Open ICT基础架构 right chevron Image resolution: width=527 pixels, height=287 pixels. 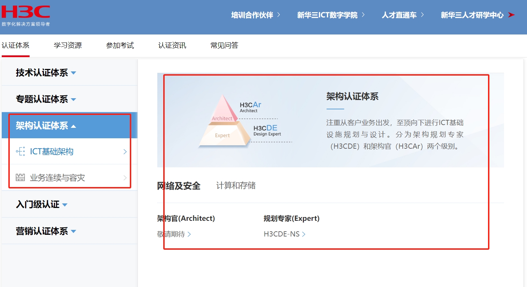coord(125,152)
